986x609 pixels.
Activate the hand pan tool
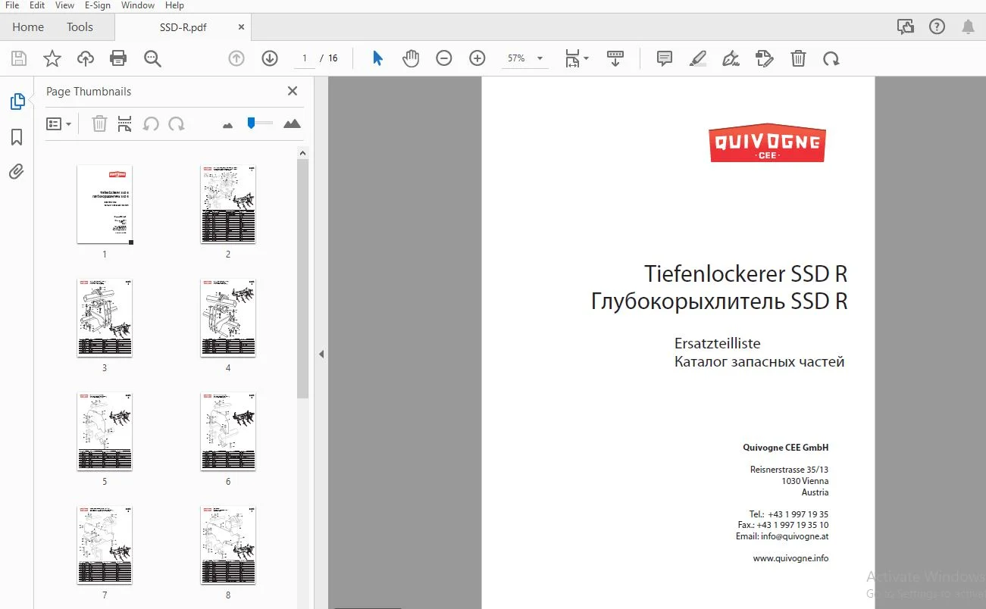tap(411, 58)
